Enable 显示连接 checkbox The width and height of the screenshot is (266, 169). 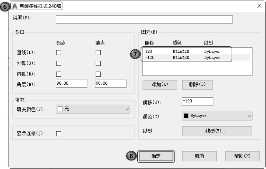(x=58, y=133)
